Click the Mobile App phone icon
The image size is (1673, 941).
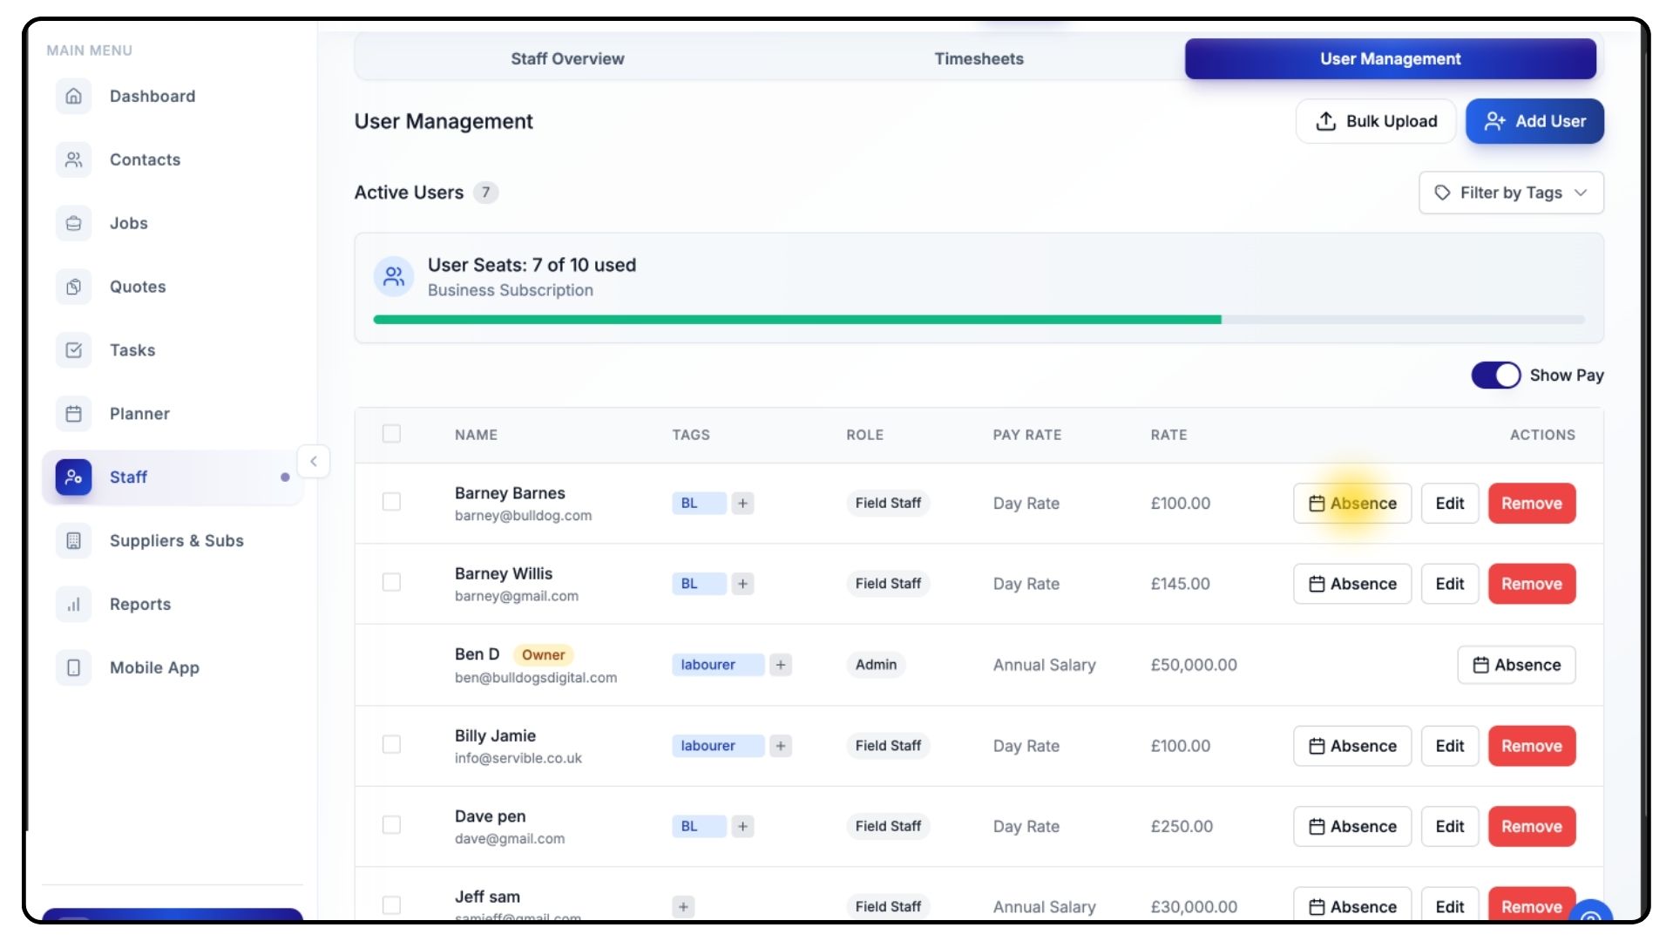74,667
